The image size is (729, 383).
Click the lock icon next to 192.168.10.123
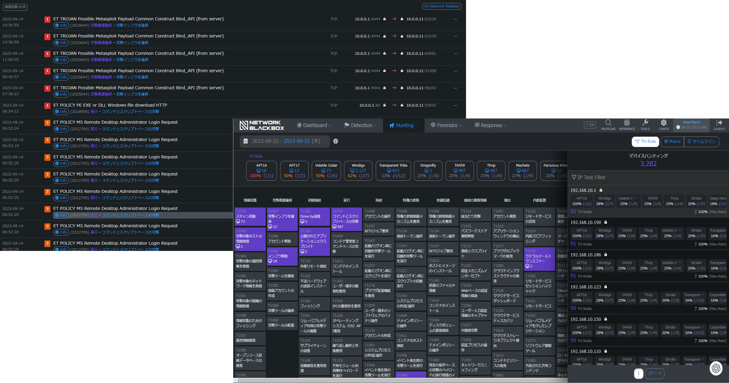[606, 287]
